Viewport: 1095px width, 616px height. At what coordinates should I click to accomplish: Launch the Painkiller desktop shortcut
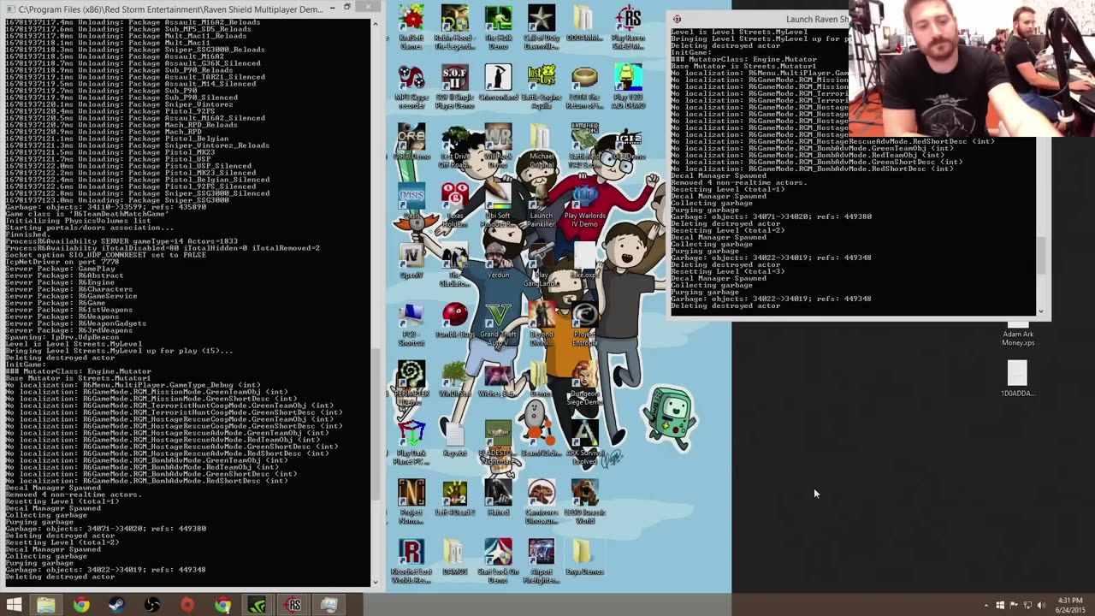pos(541,205)
